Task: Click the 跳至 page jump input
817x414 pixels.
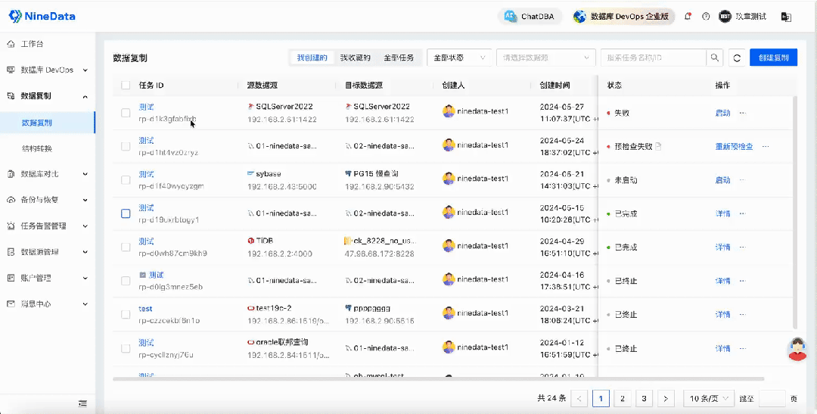Action: pyautogui.click(x=772, y=398)
